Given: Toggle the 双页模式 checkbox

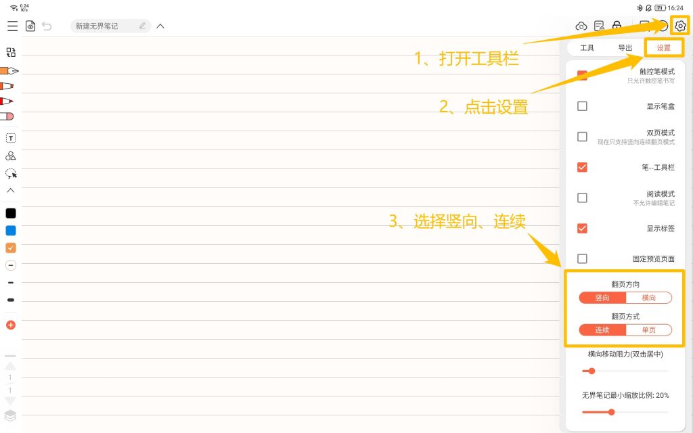Looking at the screenshot, I should point(582,137).
